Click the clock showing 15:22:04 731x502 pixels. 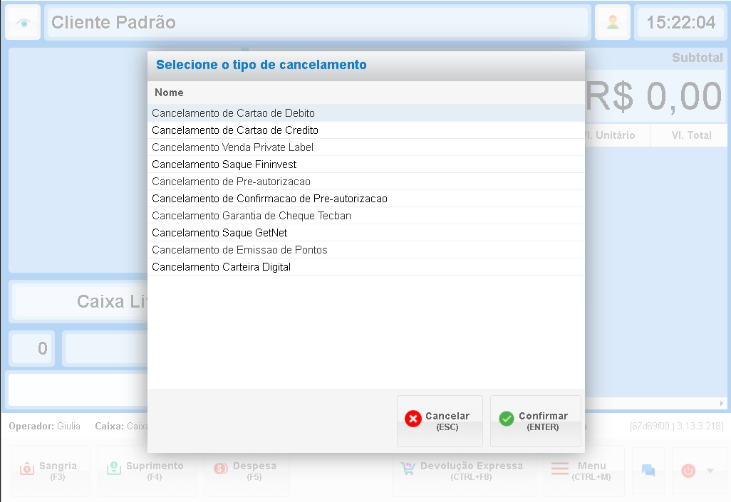(680, 22)
